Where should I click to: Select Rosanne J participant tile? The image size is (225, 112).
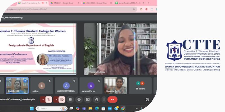116,86
